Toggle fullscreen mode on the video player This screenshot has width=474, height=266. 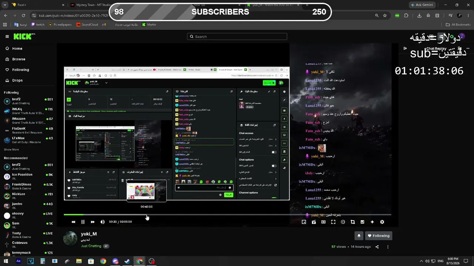[333, 222]
